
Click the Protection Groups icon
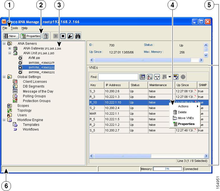(x=15, y=101)
